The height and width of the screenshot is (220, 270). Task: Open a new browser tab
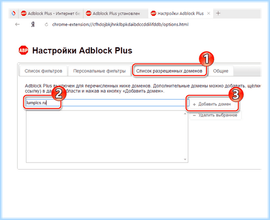(218, 13)
